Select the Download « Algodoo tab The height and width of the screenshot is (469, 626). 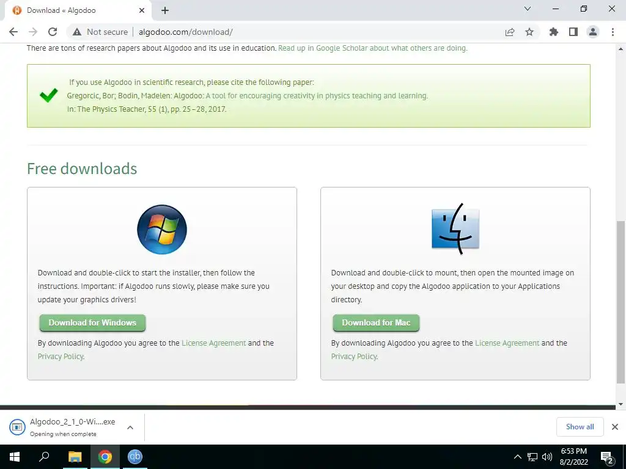pyautogui.click(x=78, y=10)
